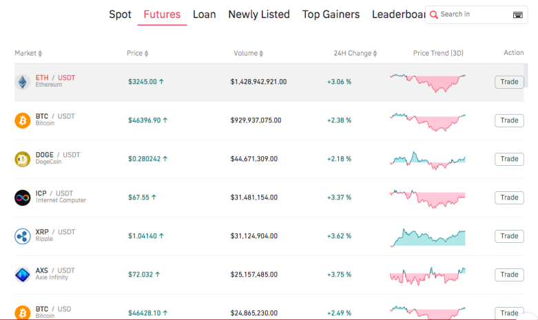Click the search magnifier icon

tap(434, 14)
